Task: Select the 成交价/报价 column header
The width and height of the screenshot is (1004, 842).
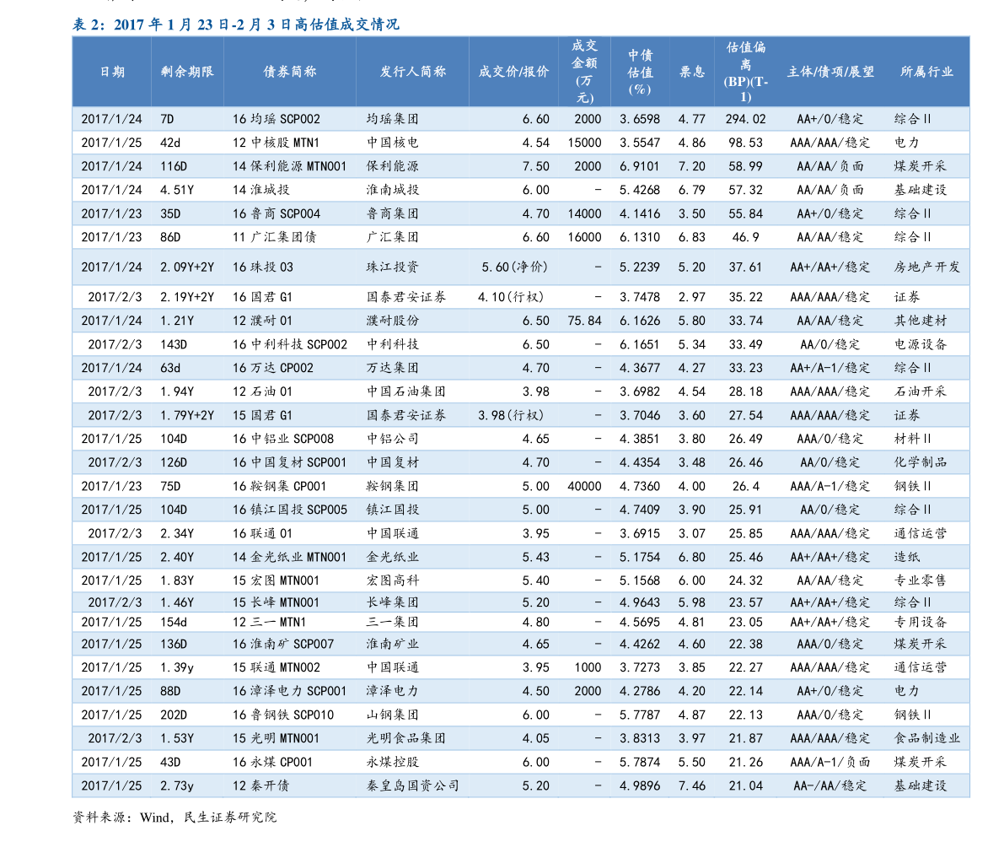Action: pos(513,72)
